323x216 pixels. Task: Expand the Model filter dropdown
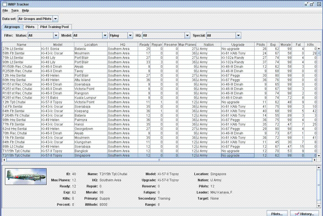(105, 36)
